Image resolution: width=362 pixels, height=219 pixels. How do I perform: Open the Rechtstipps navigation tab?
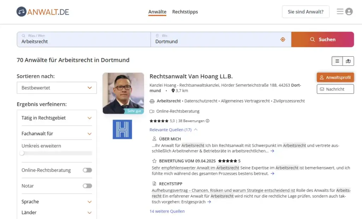click(185, 12)
